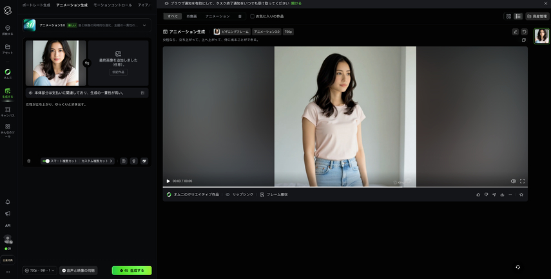Toggle 音声と映像の同期 option
The image size is (551, 279).
point(79,271)
